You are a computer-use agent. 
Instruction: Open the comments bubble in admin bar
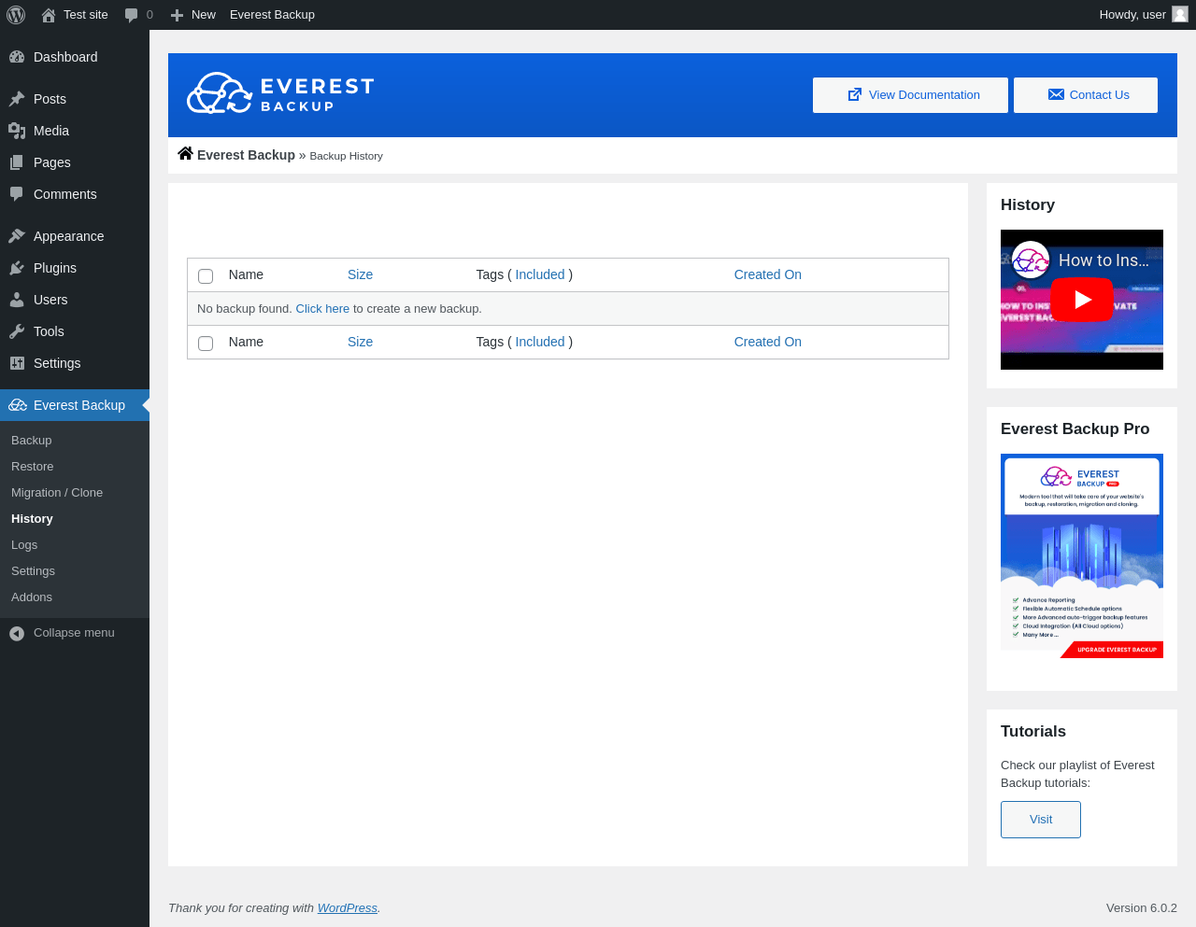(x=132, y=15)
